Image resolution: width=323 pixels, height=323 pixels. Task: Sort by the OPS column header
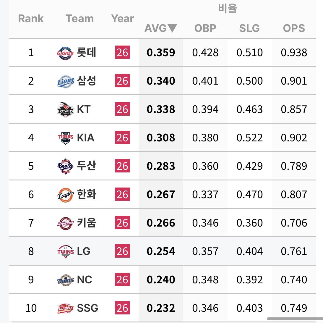[294, 28]
